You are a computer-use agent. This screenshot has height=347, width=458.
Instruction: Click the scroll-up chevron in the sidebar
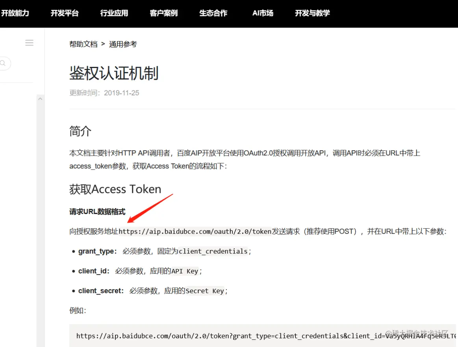[x=41, y=98]
